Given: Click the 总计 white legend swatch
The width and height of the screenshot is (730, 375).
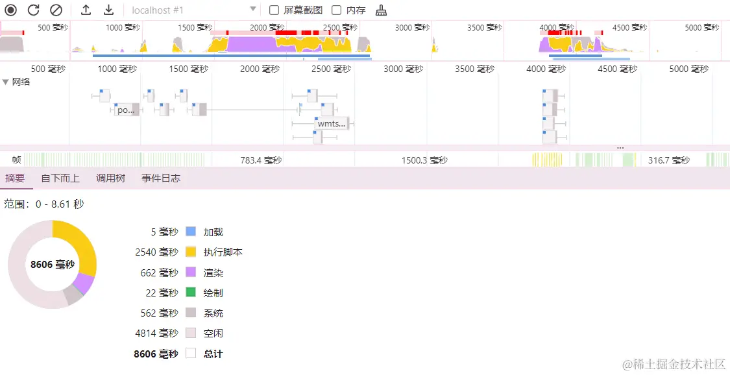Looking at the screenshot, I should coord(191,354).
